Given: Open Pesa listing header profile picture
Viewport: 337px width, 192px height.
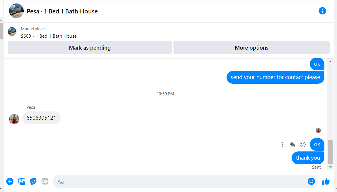Looking at the screenshot, I should [x=16, y=11].
